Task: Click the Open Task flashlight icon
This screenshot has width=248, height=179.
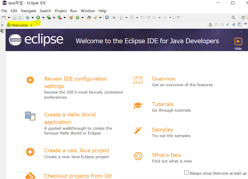Action: [95, 18]
